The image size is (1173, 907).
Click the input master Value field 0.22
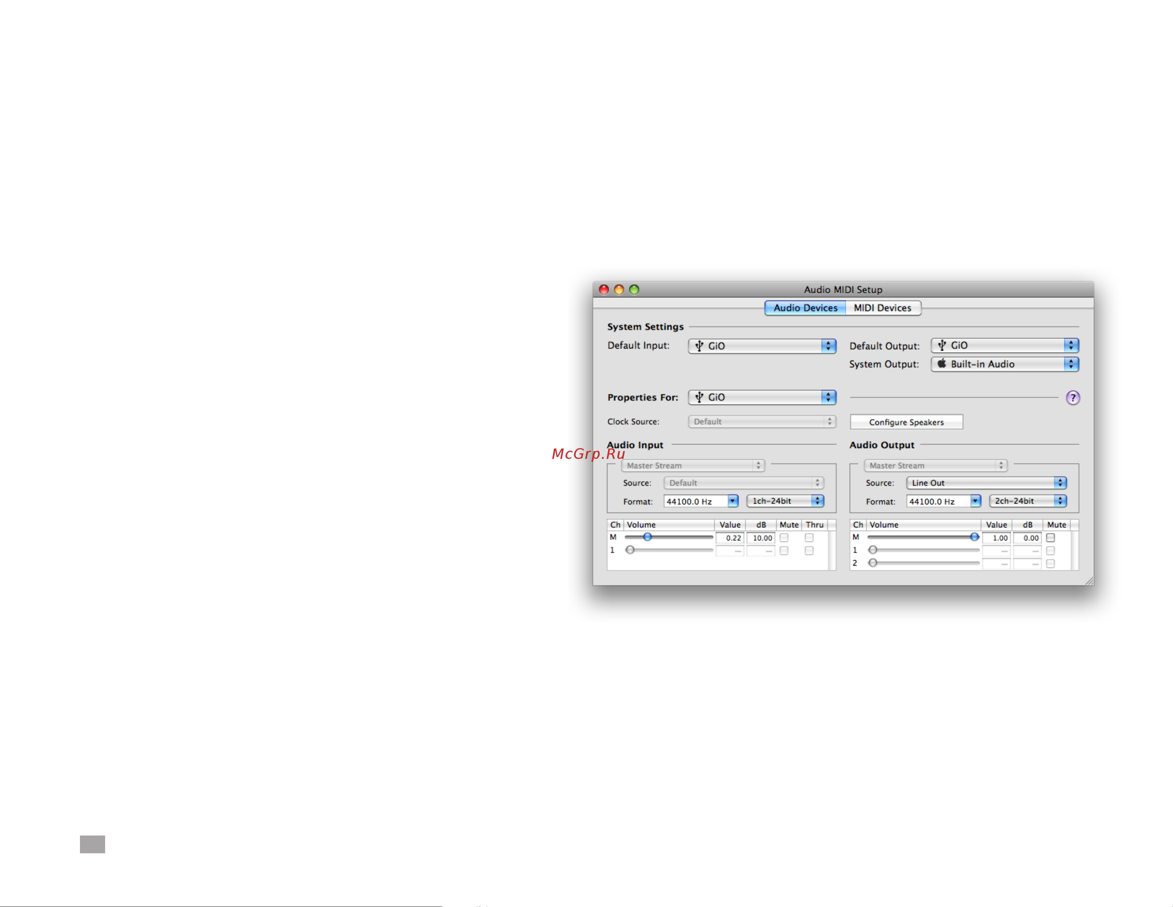(x=730, y=538)
